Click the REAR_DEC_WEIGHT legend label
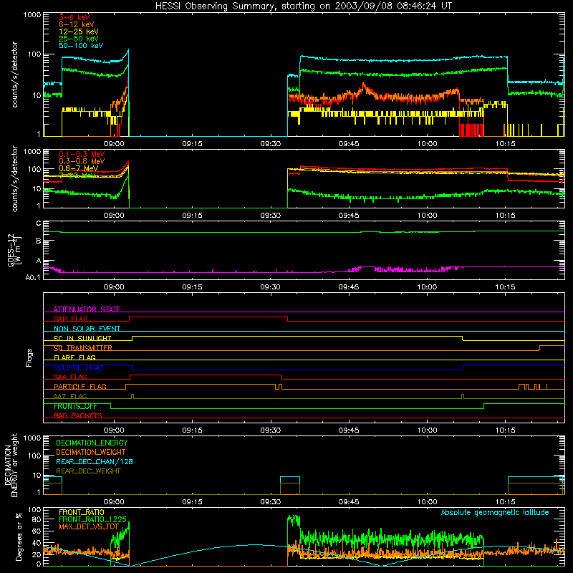This screenshot has height=573, width=573. [88, 471]
